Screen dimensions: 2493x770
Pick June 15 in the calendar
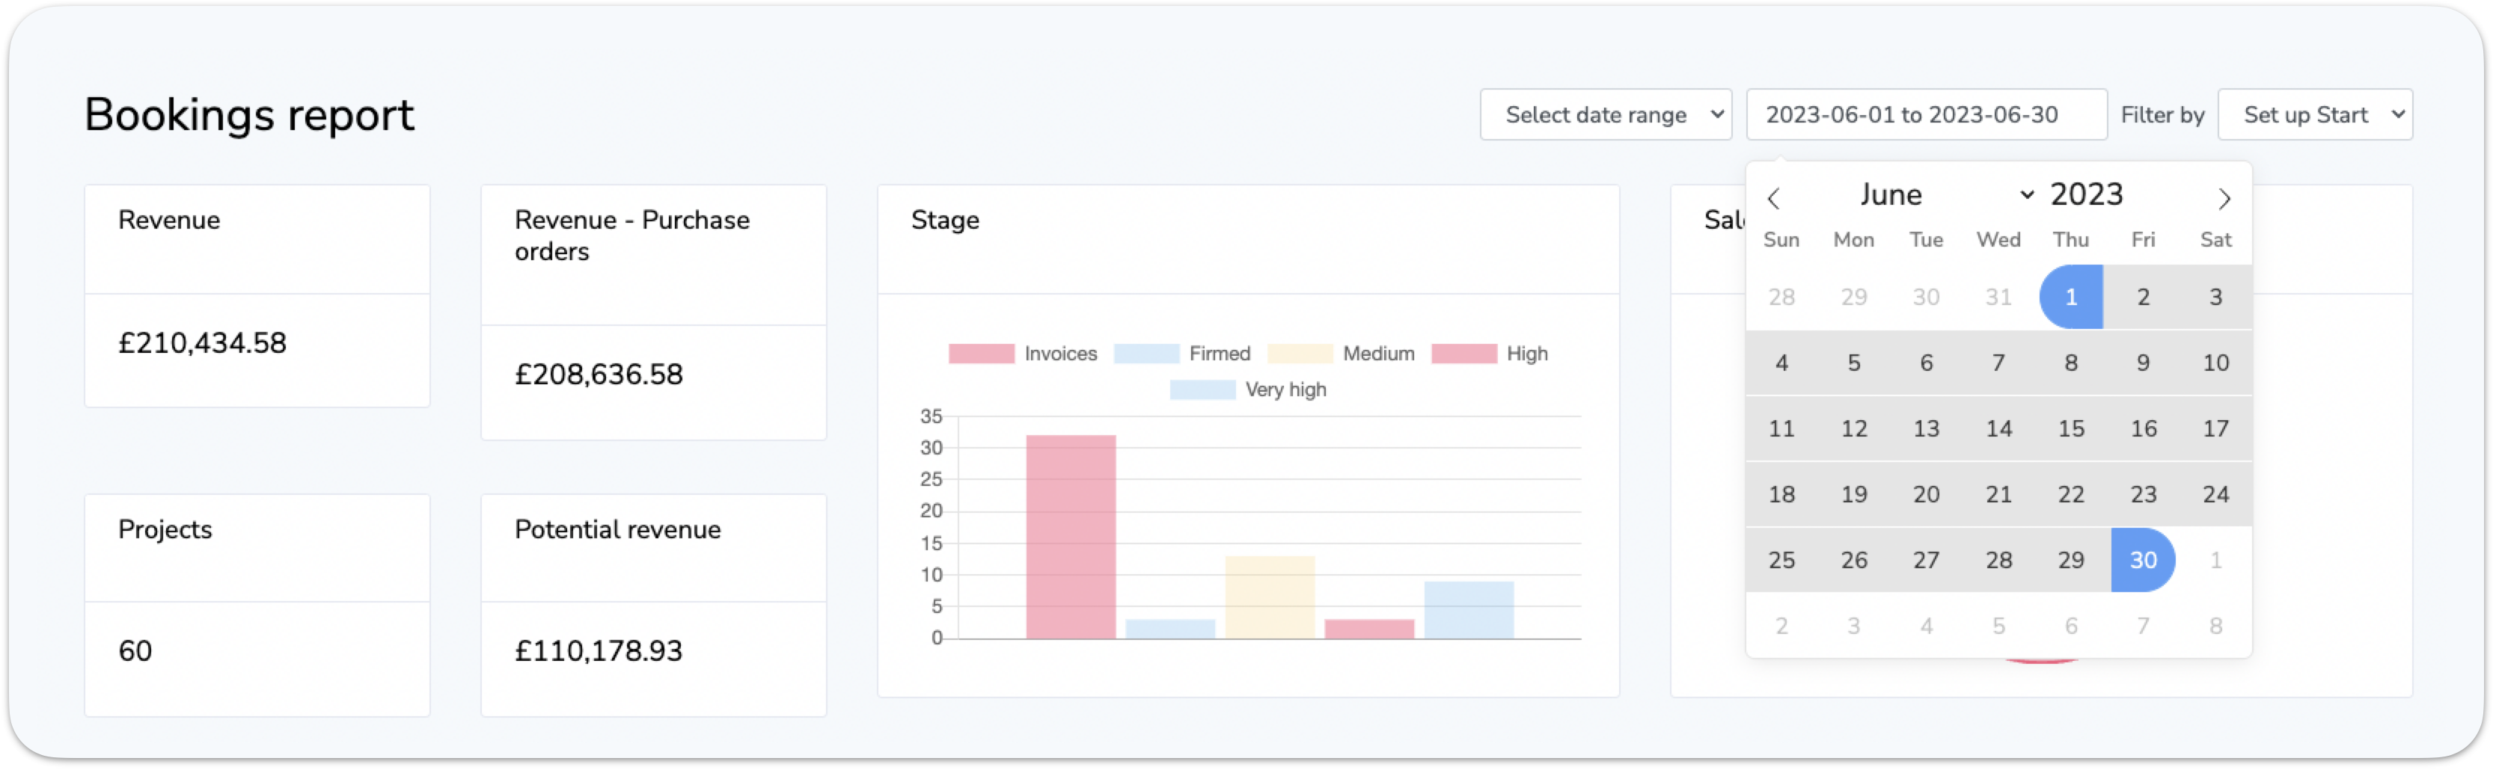click(x=2070, y=428)
